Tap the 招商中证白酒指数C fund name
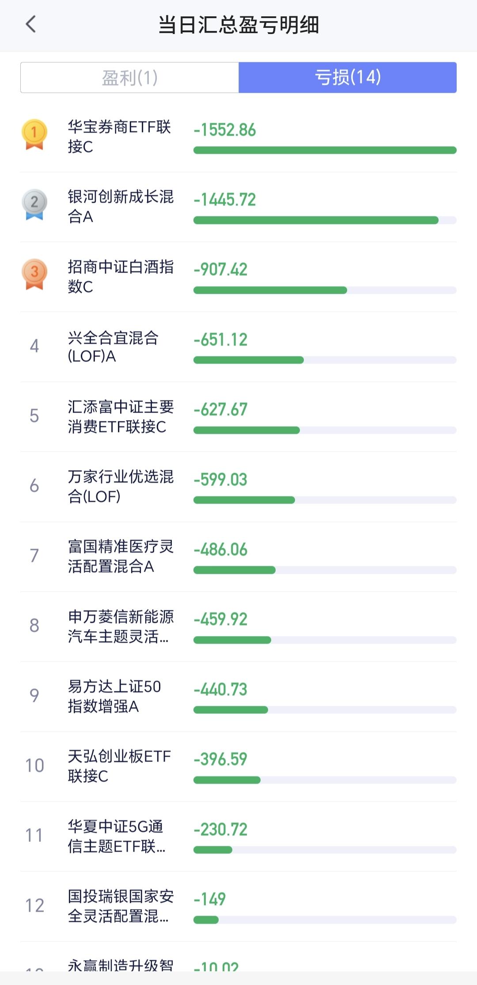477x985 pixels. point(120,277)
